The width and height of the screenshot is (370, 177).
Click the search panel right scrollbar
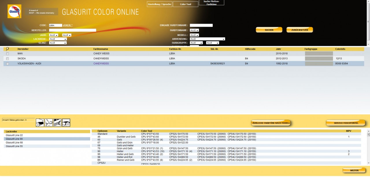tap(368, 23)
